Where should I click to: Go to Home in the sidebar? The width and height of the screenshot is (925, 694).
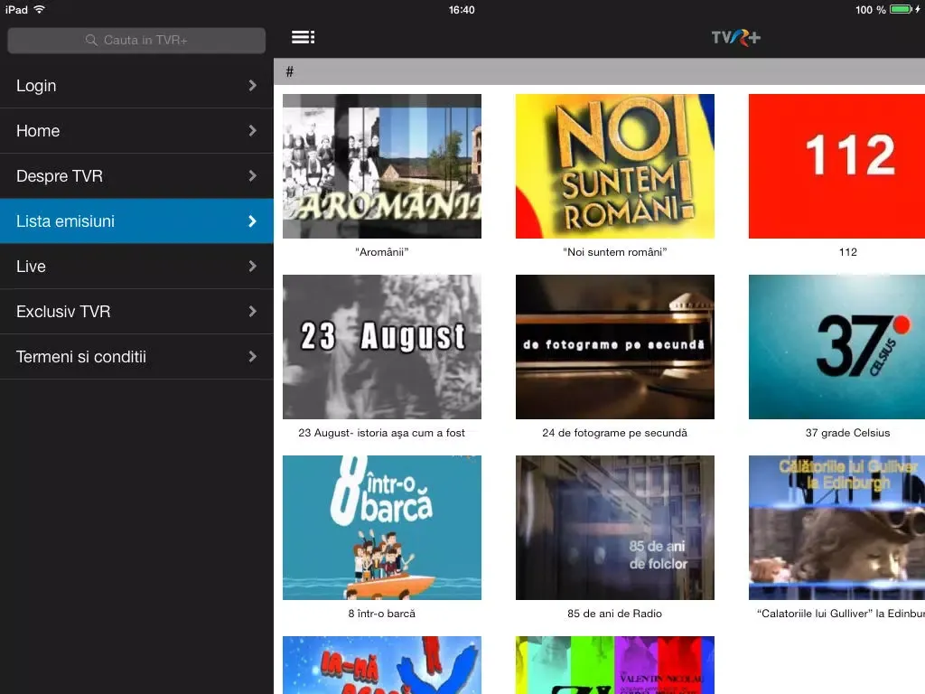coord(137,131)
